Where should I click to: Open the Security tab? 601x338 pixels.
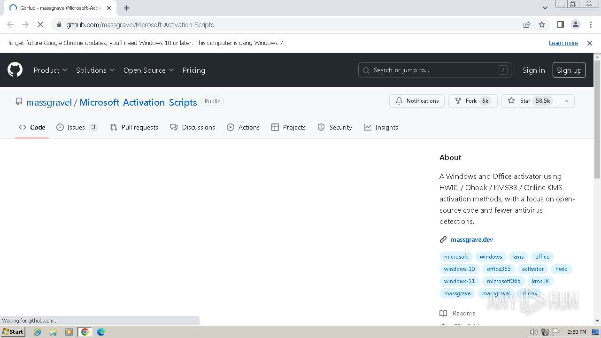click(335, 127)
